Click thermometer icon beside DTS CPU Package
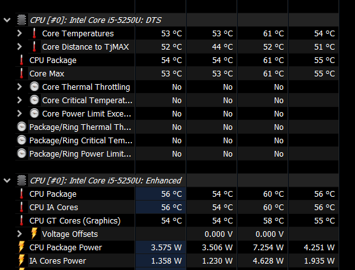Image resolution: width=355 pixels, height=270 pixels. 22,60
